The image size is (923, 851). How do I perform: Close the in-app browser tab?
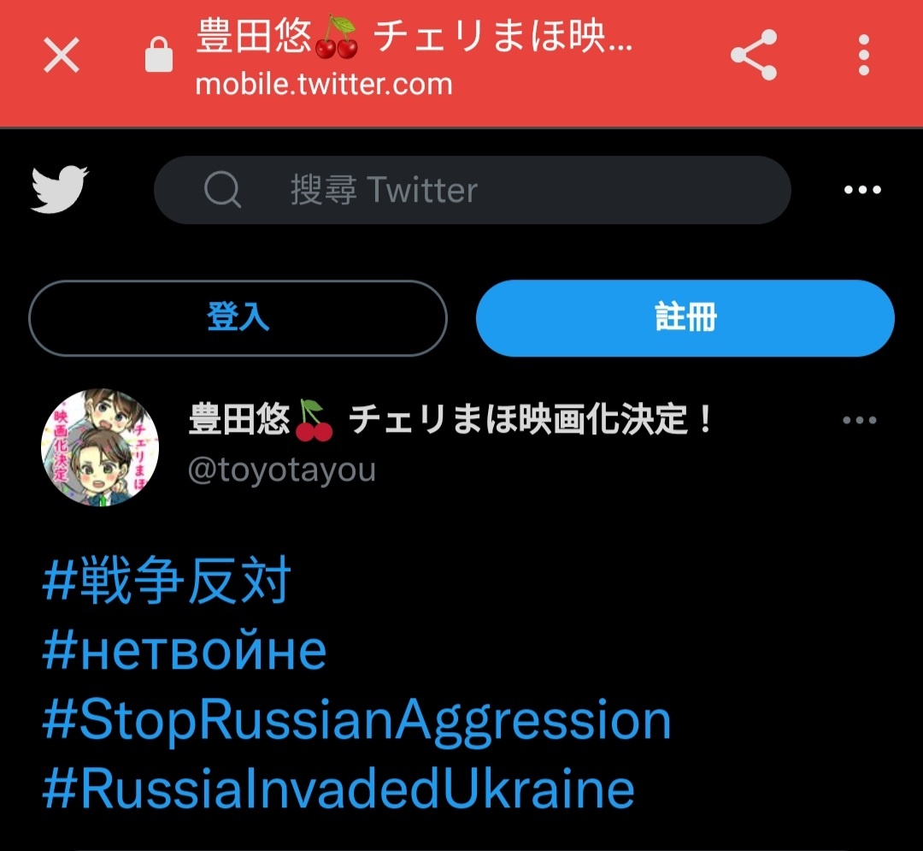click(62, 56)
